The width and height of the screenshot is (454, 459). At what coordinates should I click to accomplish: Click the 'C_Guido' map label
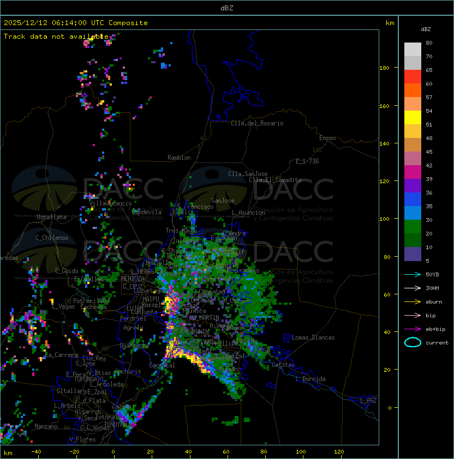(x=67, y=271)
